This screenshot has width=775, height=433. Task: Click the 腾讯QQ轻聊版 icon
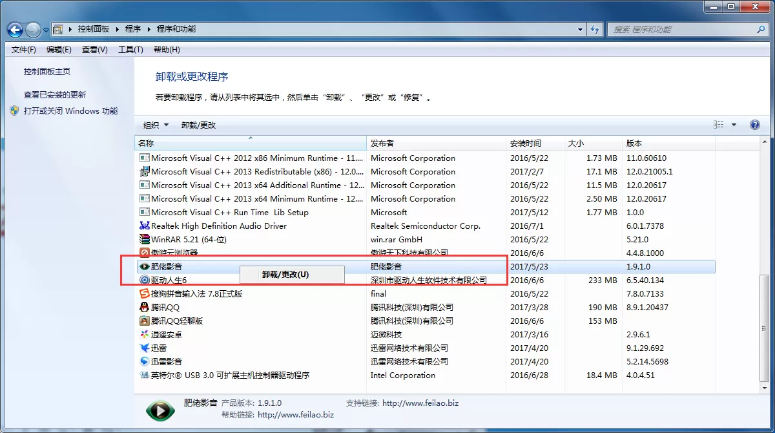click(145, 321)
